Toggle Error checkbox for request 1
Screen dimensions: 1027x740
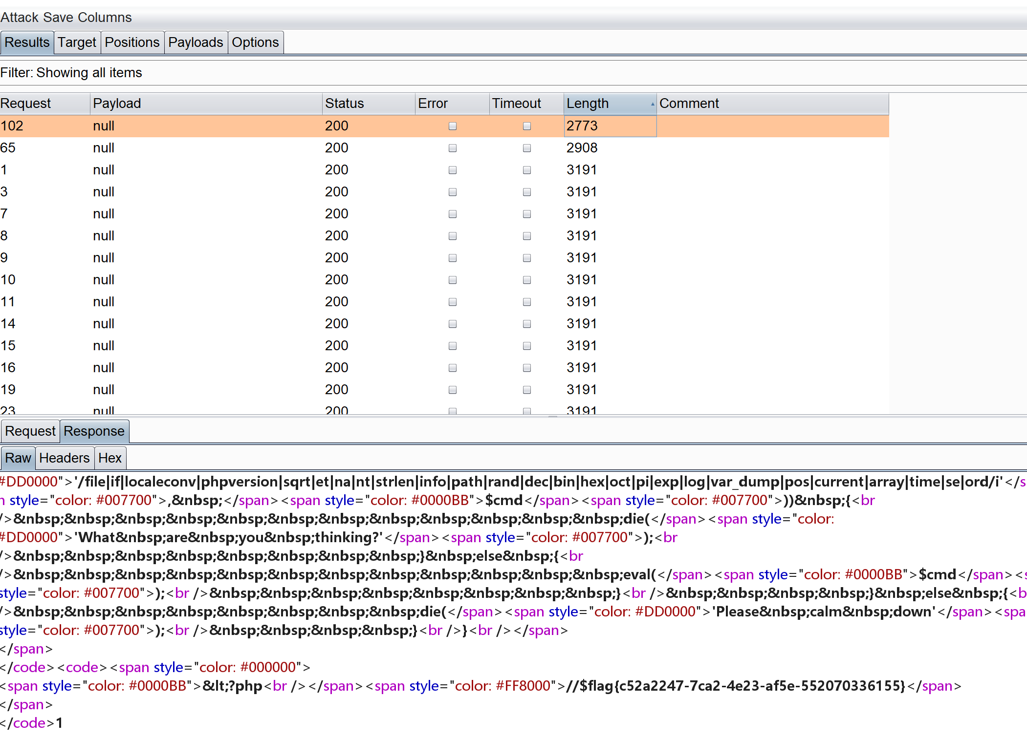[x=453, y=170]
